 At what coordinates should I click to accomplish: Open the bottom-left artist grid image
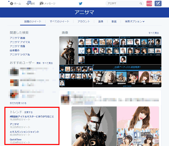76,76
